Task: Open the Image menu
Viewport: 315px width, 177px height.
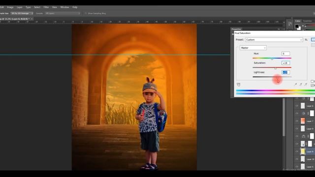Action: pos(10,7)
